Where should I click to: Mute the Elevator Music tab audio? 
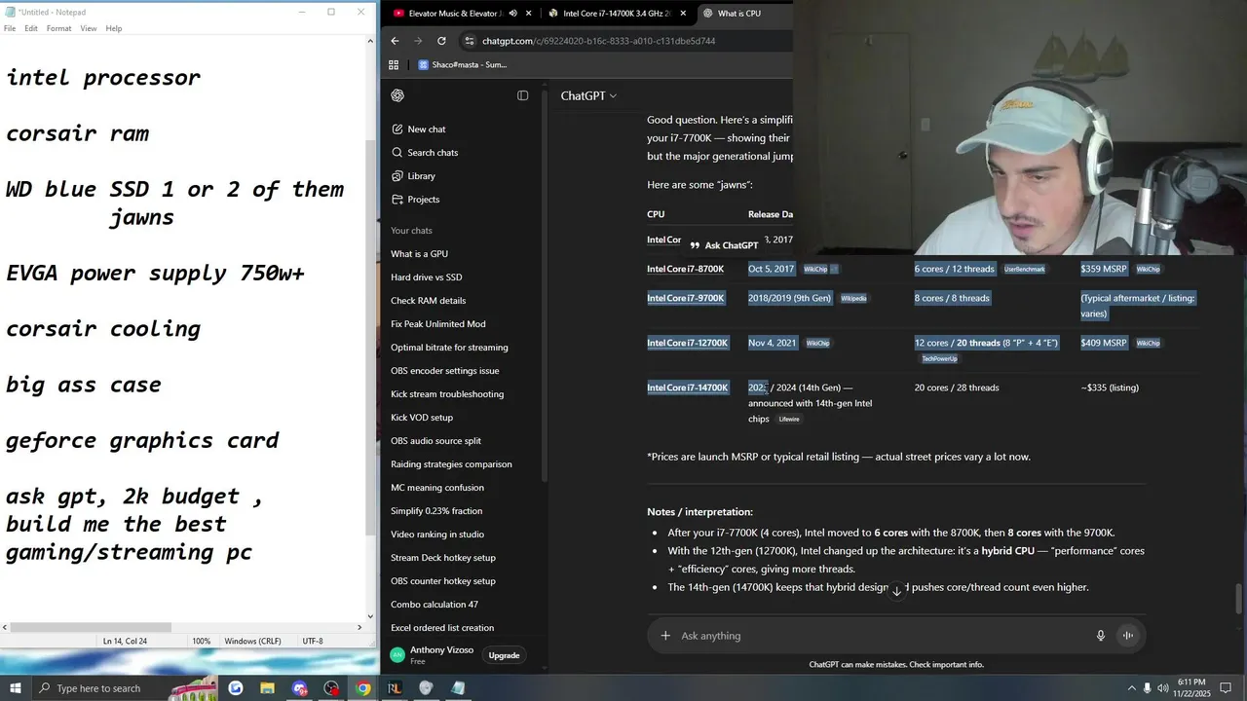coord(512,14)
